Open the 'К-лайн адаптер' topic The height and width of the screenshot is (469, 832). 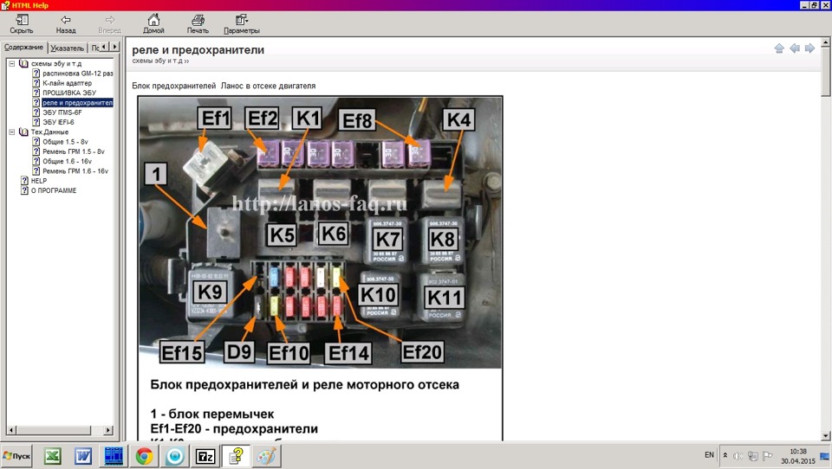pyautogui.click(x=67, y=83)
